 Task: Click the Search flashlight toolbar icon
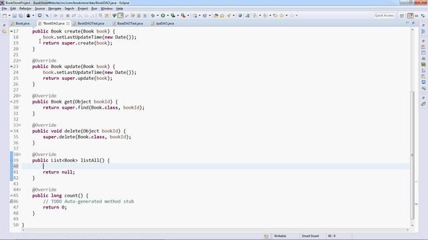point(229,15)
